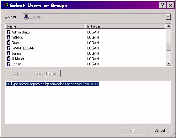The height and width of the screenshot is (138, 176).
Task: Select the Guest user name entry
Action: click(16, 43)
